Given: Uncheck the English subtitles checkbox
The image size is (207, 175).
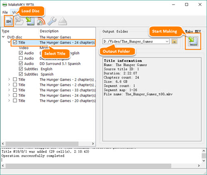Looking at the screenshot, I should [x=21, y=69].
